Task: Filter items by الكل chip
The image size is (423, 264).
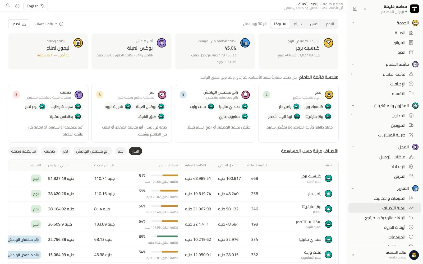Action: pos(135,151)
